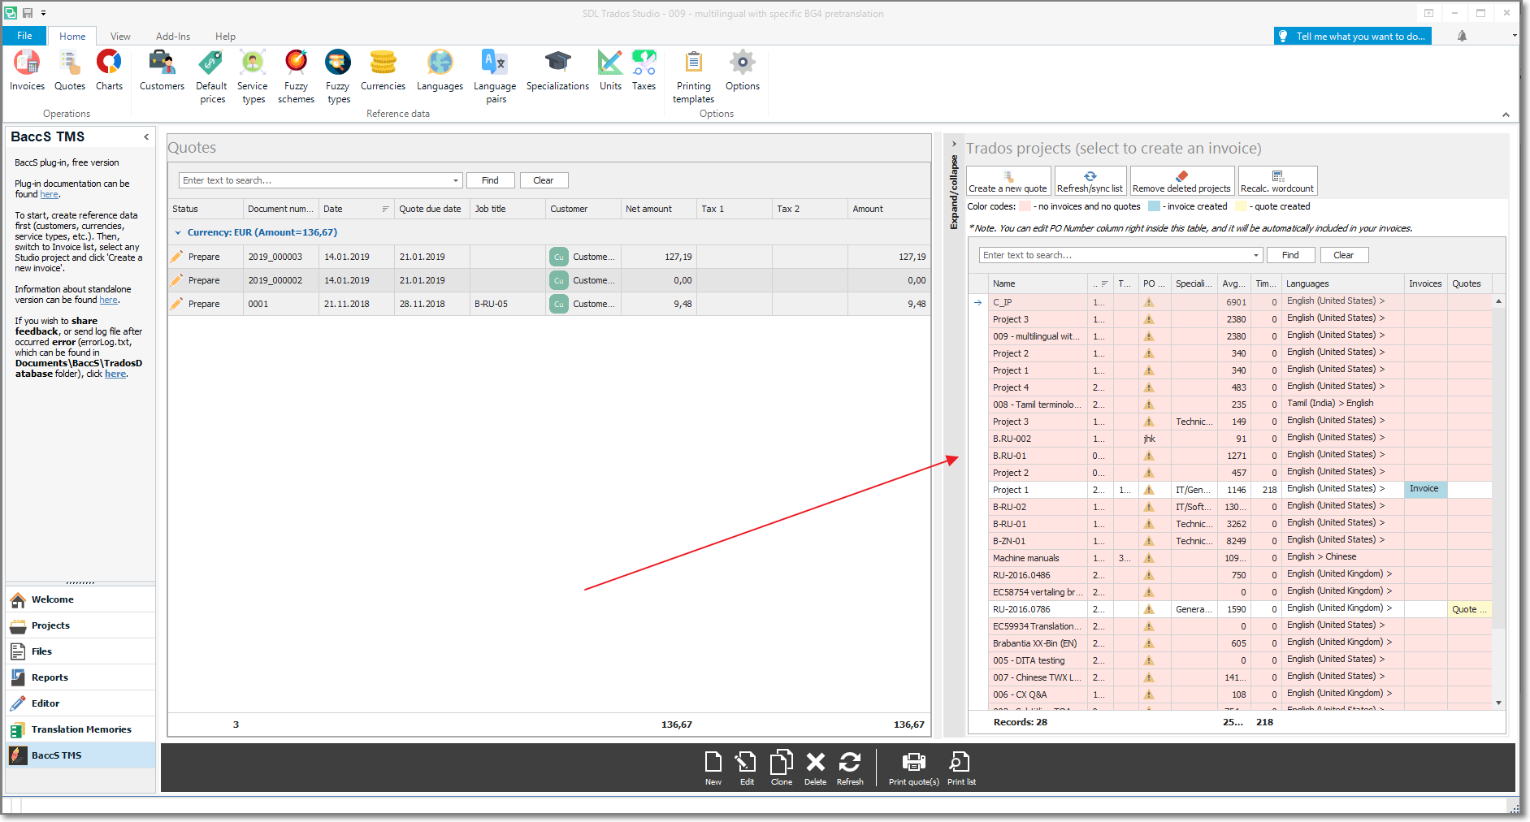The height and width of the screenshot is (822, 1530).
Task: Refresh the quotes list
Action: [x=850, y=768]
